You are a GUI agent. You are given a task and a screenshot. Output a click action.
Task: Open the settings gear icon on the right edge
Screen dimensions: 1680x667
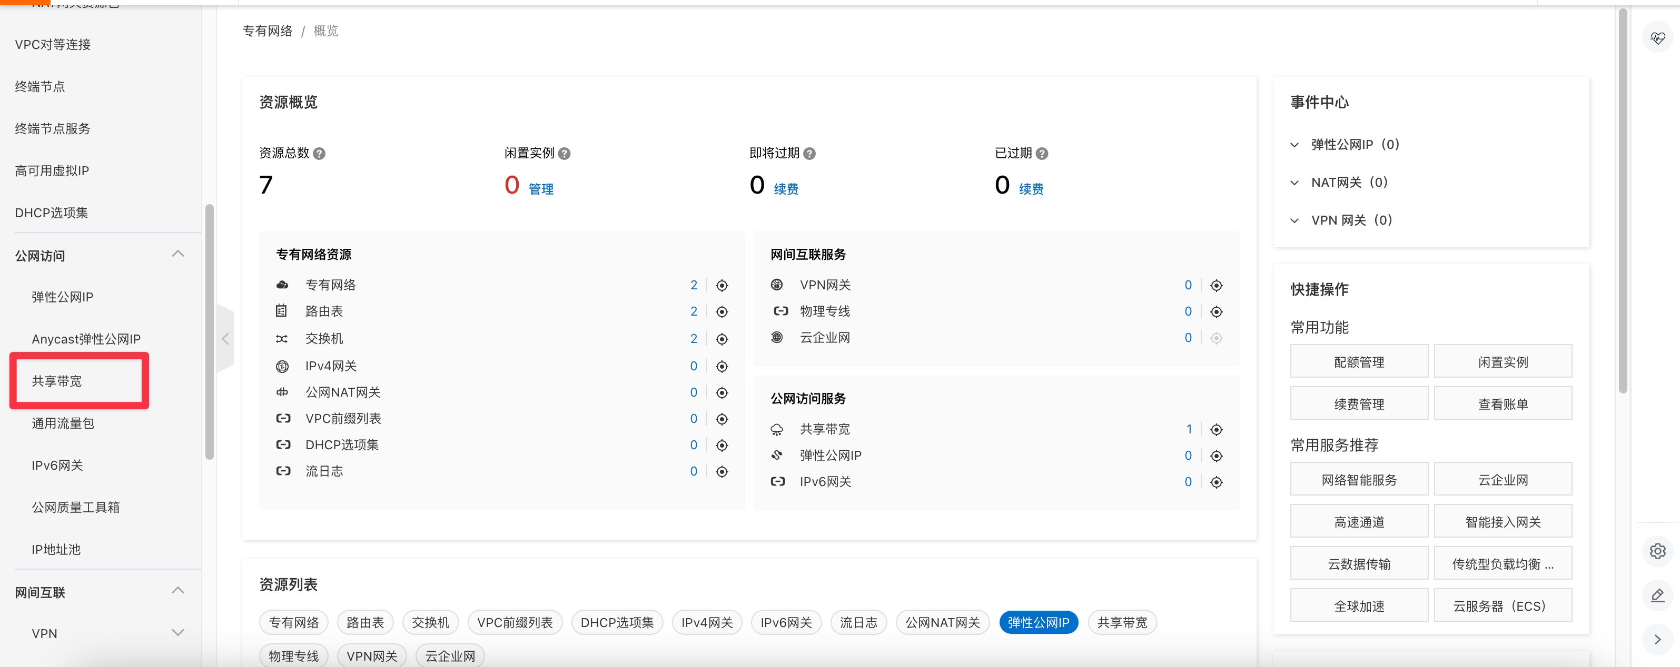[x=1657, y=551]
